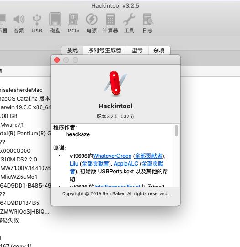Viewport: 240px width, 247px height.
Task: Select the MW71.00V.1441078 row
Action: tap(25, 168)
